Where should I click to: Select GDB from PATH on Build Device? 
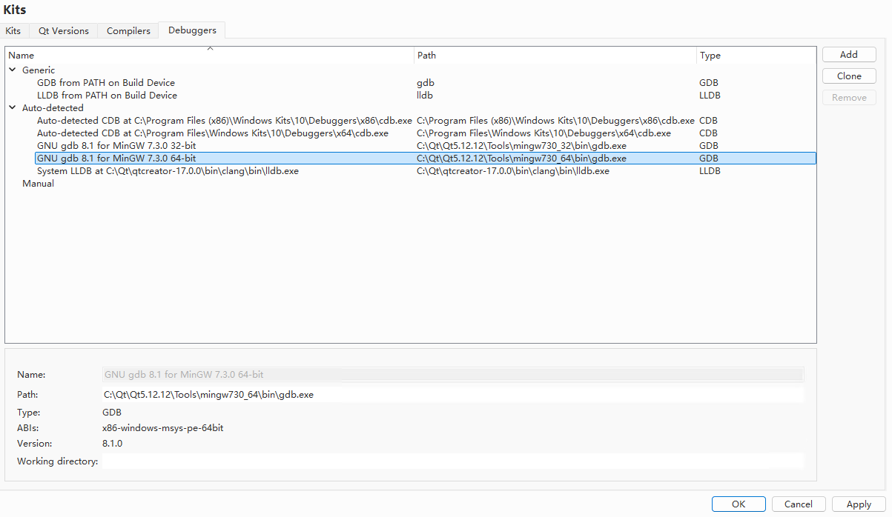pyautogui.click(x=106, y=83)
